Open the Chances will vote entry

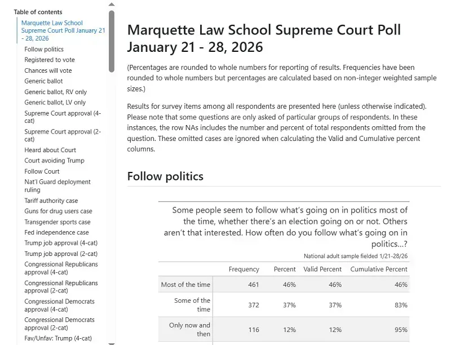point(48,70)
